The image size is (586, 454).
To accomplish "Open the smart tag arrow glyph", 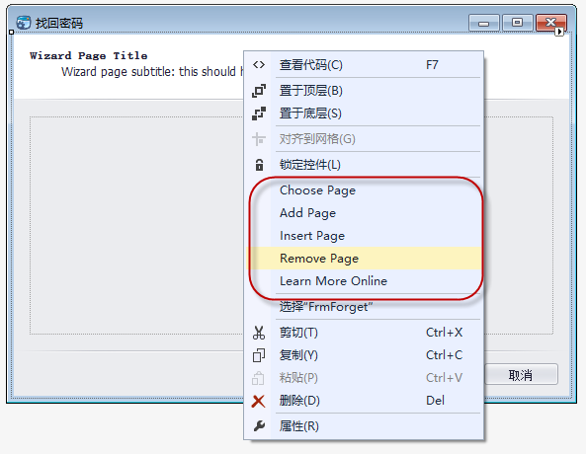I will coord(559,33).
